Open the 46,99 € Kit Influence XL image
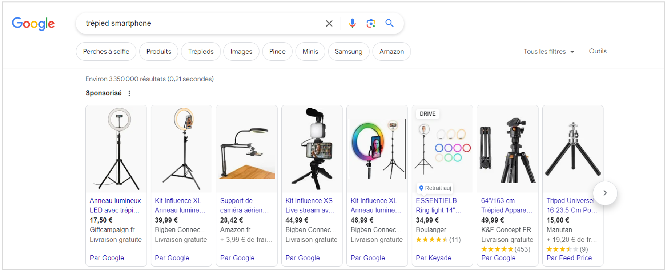The height and width of the screenshot is (272, 667). tap(377, 149)
